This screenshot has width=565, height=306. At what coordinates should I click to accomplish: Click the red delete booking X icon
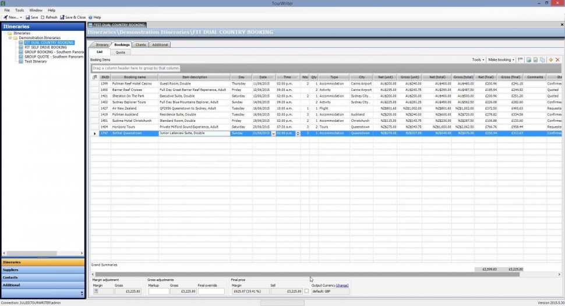click(557, 60)
